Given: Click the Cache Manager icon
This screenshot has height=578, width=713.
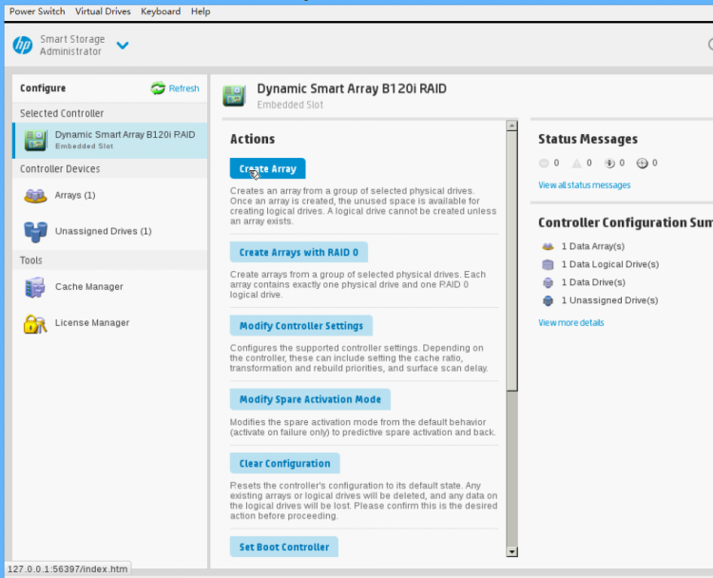Looking at the screenshot, I should coord(35,287).
